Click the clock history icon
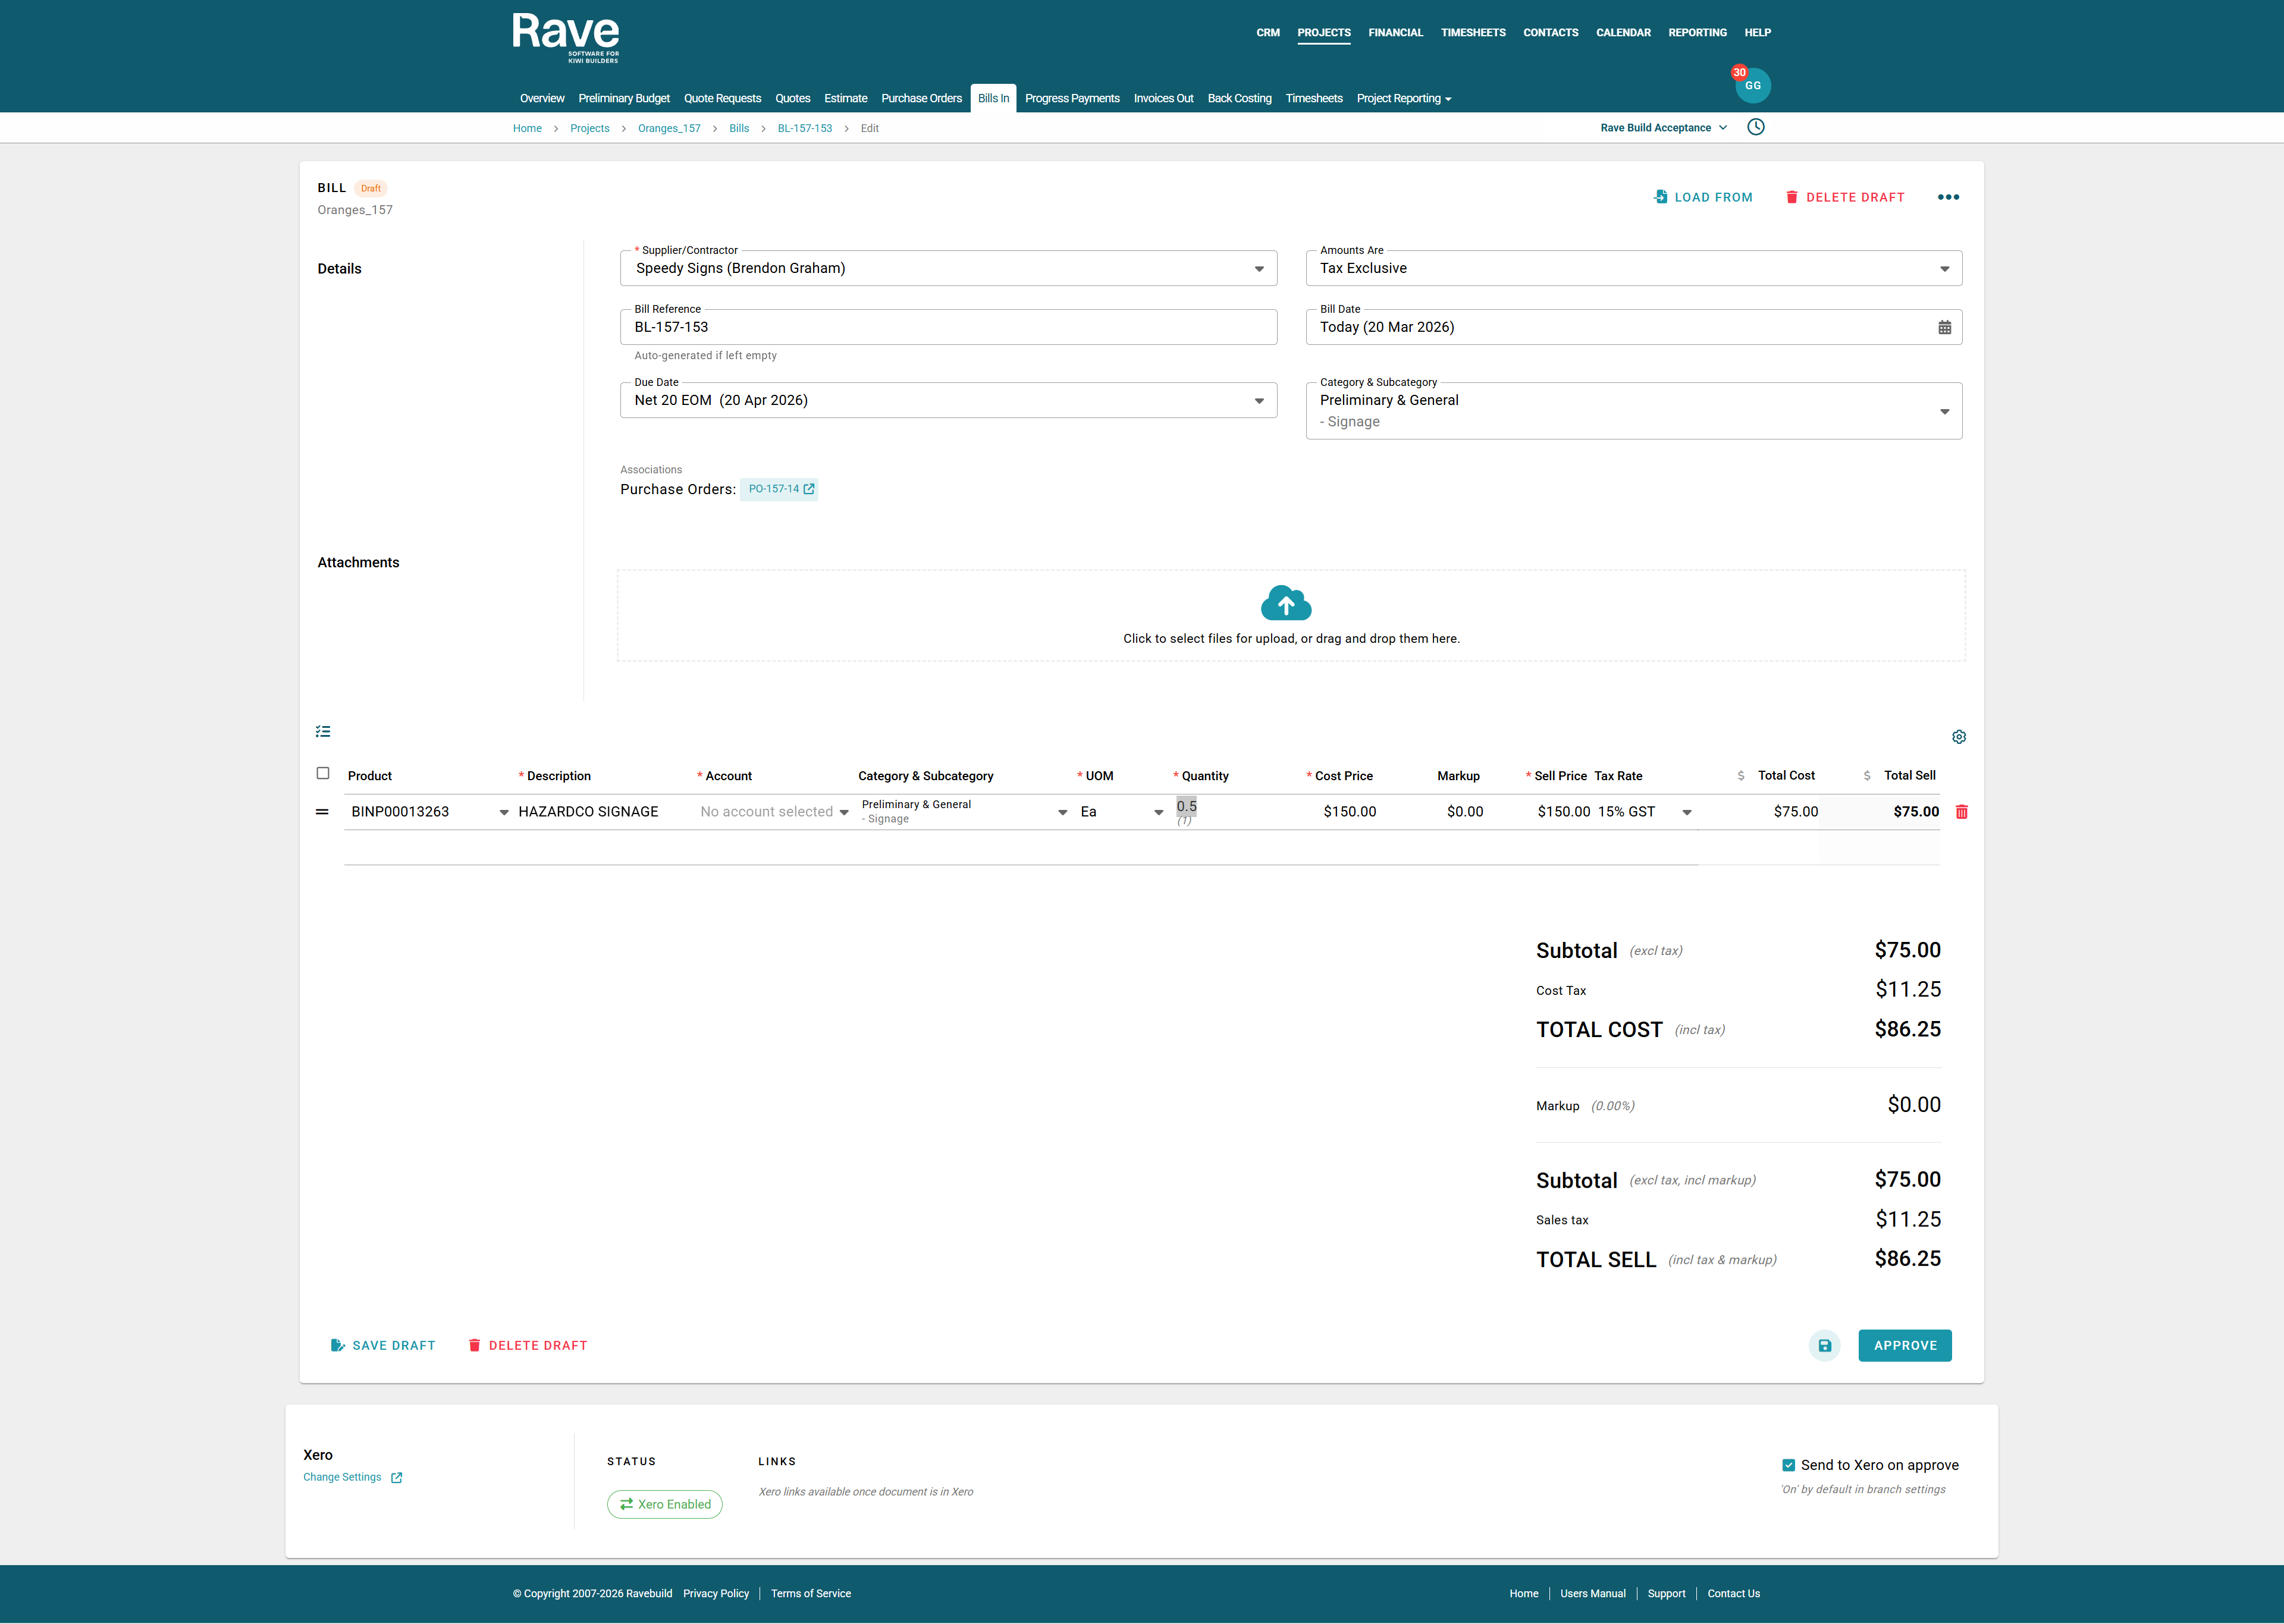This screenshot has width=2284, height=1624. (x=1755, y=127)
